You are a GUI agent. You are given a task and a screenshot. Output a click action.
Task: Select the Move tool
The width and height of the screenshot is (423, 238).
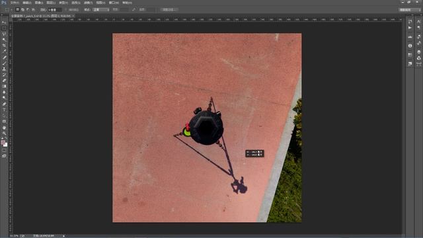[4, 22]
